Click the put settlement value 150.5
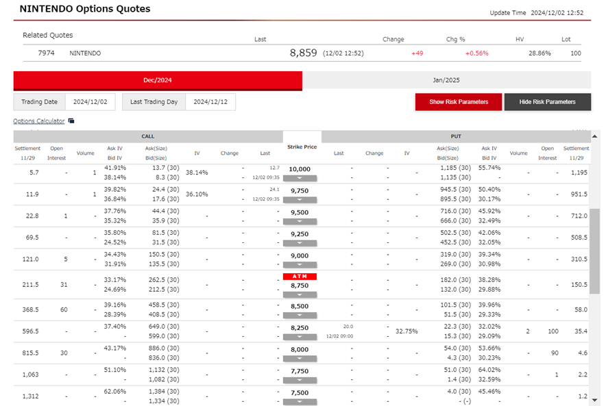606x406 pixels. coord(579,284)
